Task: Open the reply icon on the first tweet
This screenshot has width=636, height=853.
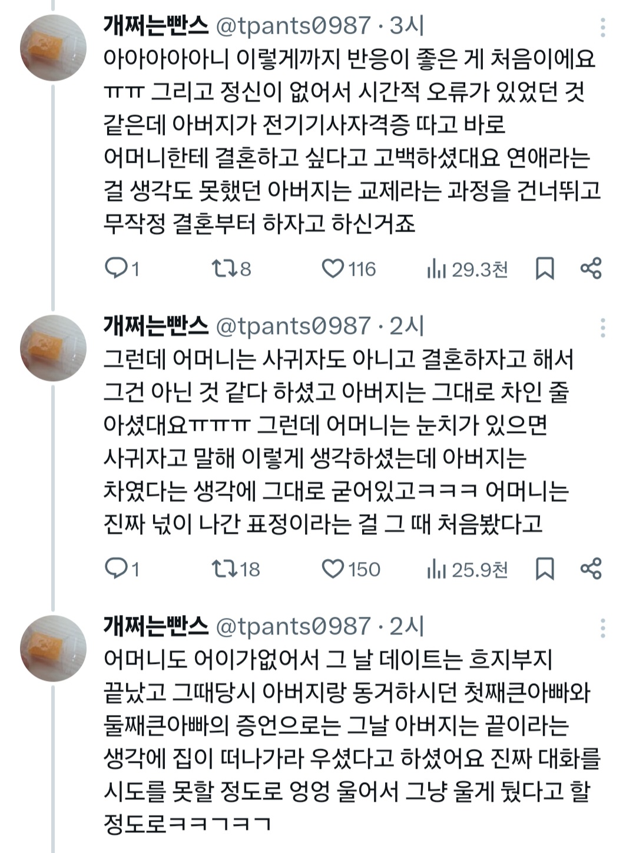Action: [117, 269]
